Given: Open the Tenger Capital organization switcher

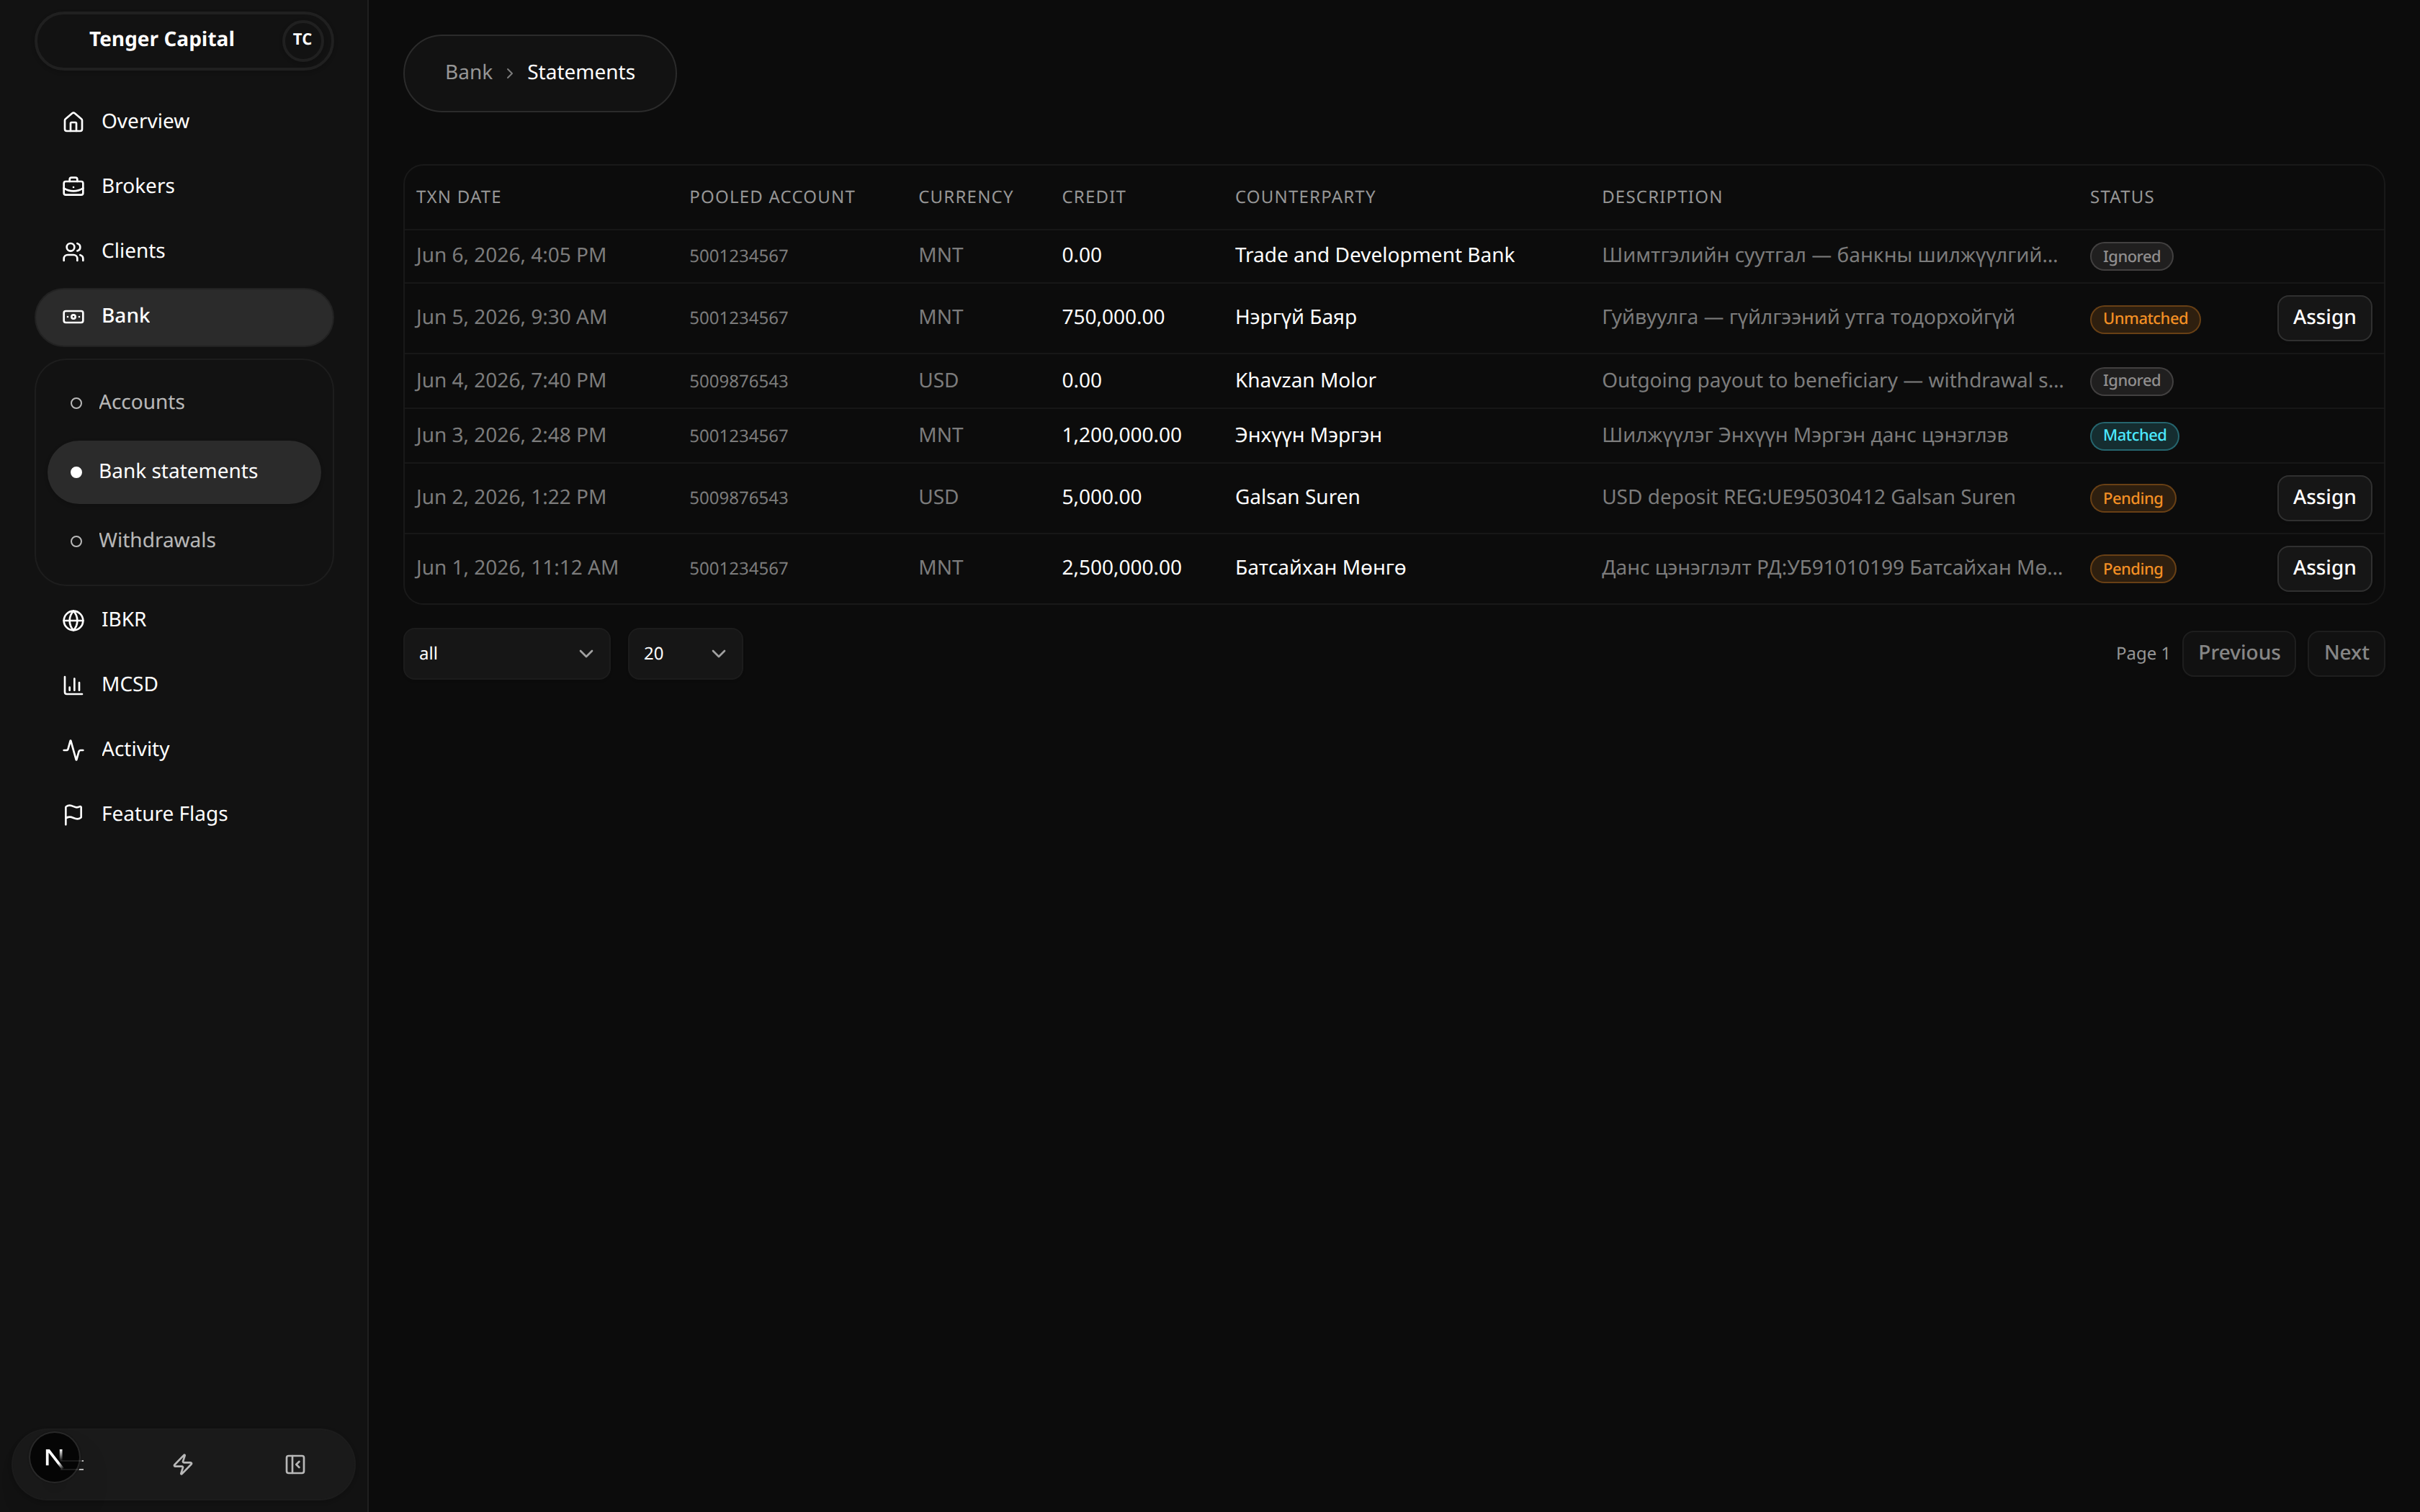Looking at the screenshot, I should 184,40.
